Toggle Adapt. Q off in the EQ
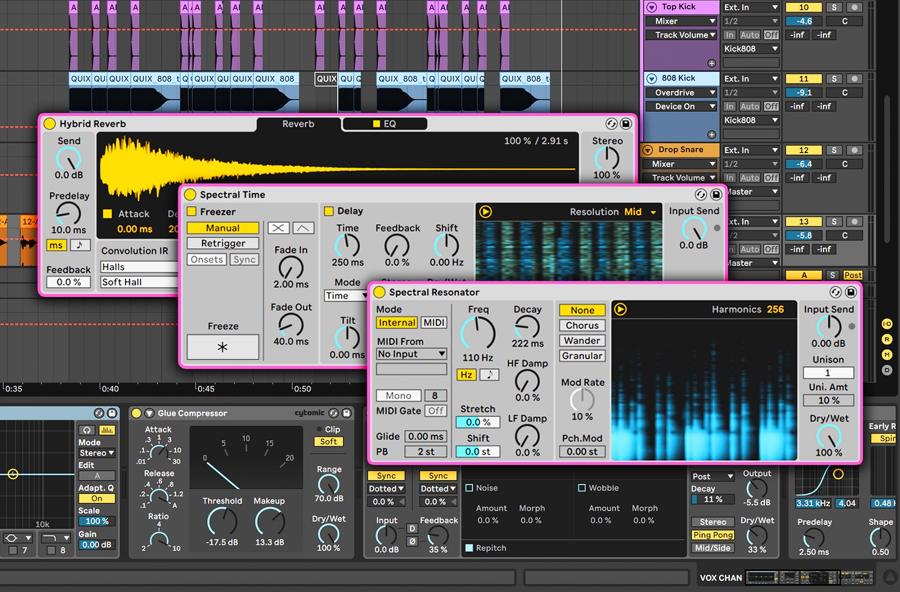This screenshot has height=592, width=900. pos(96,499)
